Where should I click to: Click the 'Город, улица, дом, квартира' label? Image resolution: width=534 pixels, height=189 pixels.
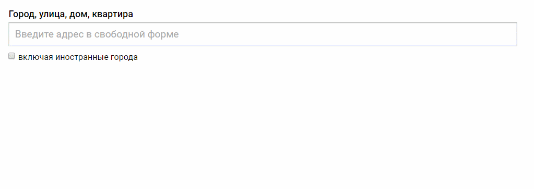[71, 14]
